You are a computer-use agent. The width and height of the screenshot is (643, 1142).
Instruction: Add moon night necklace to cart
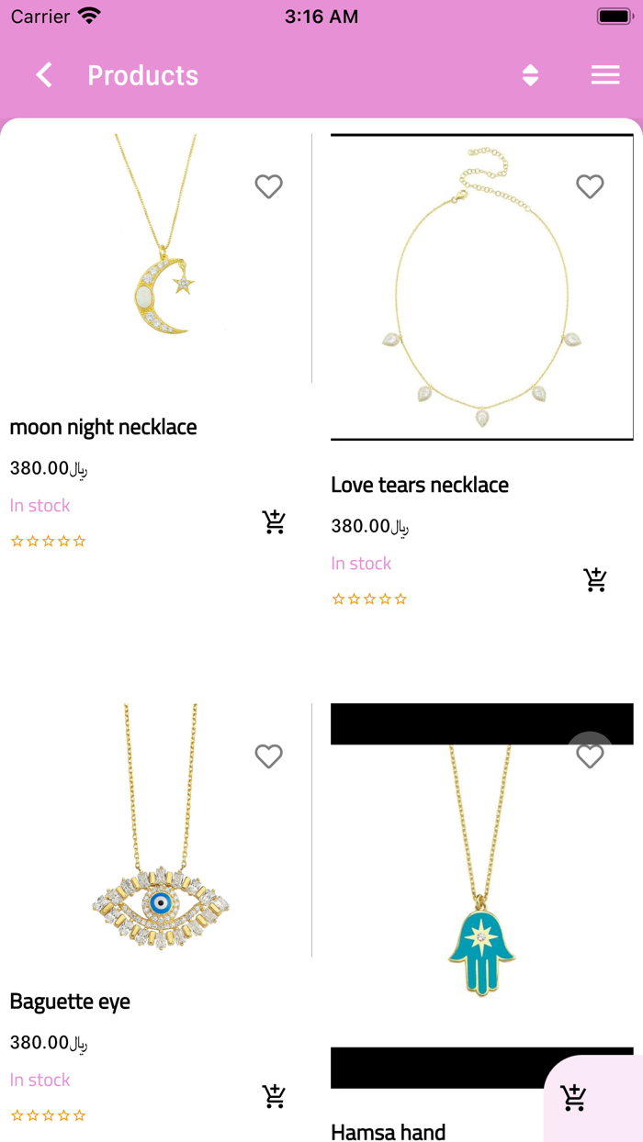pyautogui.click(x=274, y=521)
